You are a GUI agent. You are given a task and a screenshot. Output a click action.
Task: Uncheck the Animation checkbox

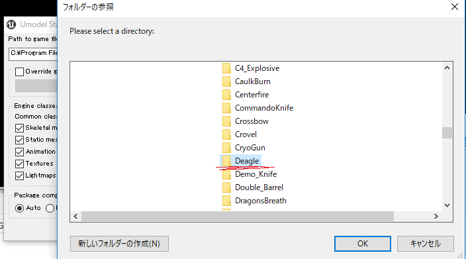click(19, 152)
